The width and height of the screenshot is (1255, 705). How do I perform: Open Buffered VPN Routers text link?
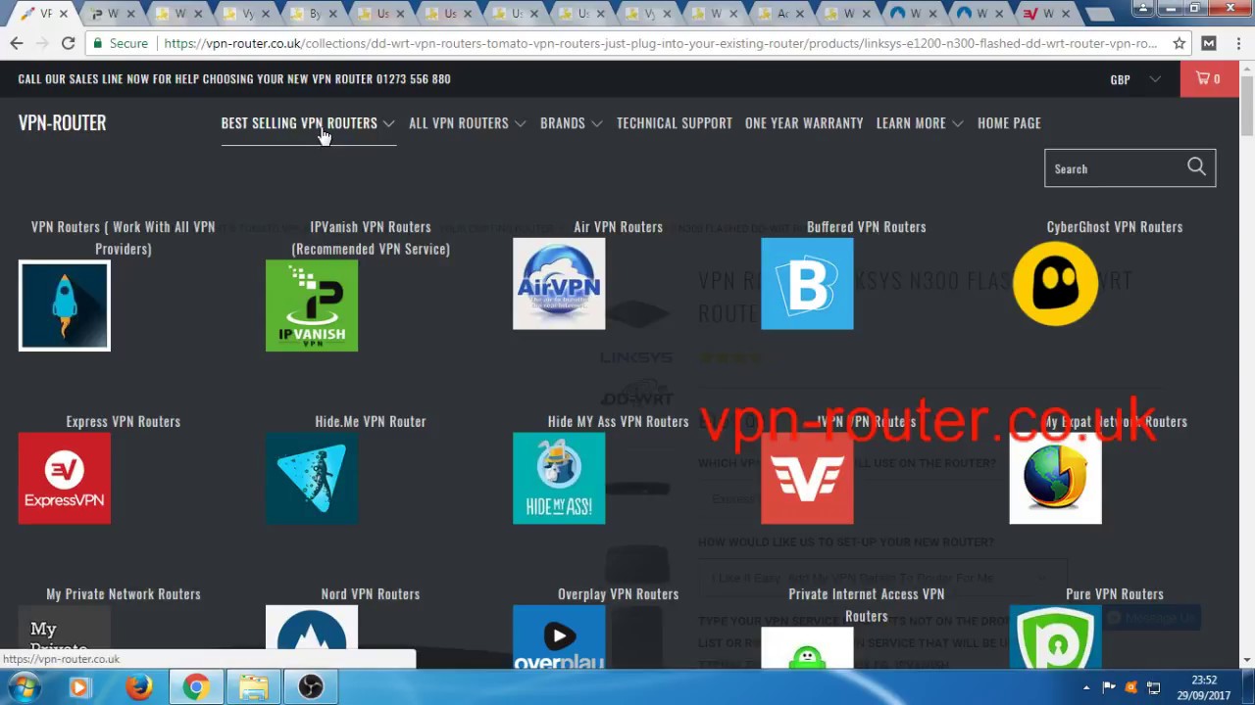(x=867, y=227)
